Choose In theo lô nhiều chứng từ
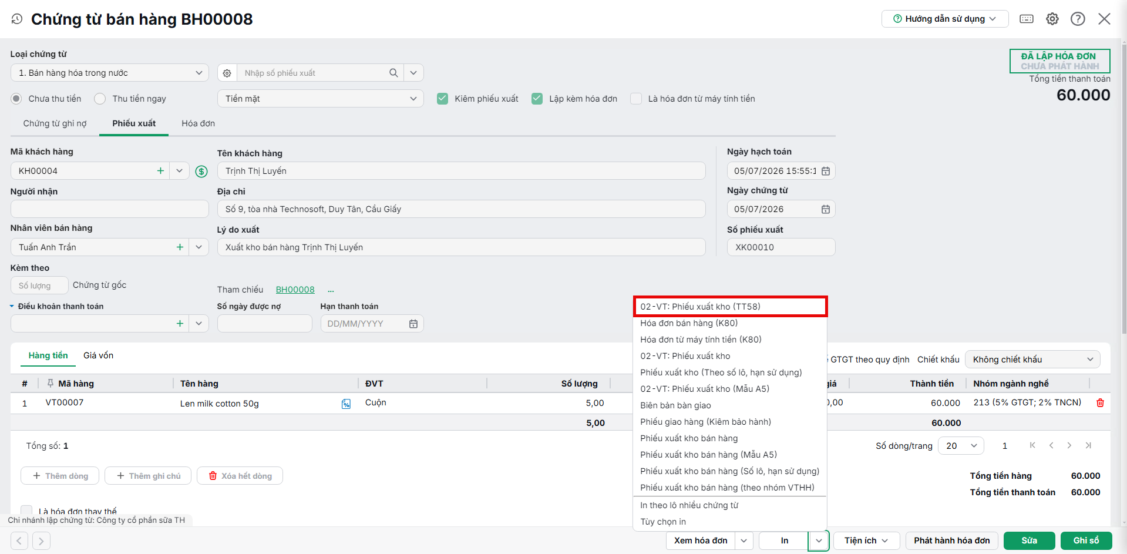Viewport: 1127px width, 554px height. click(x=730, y=505)
